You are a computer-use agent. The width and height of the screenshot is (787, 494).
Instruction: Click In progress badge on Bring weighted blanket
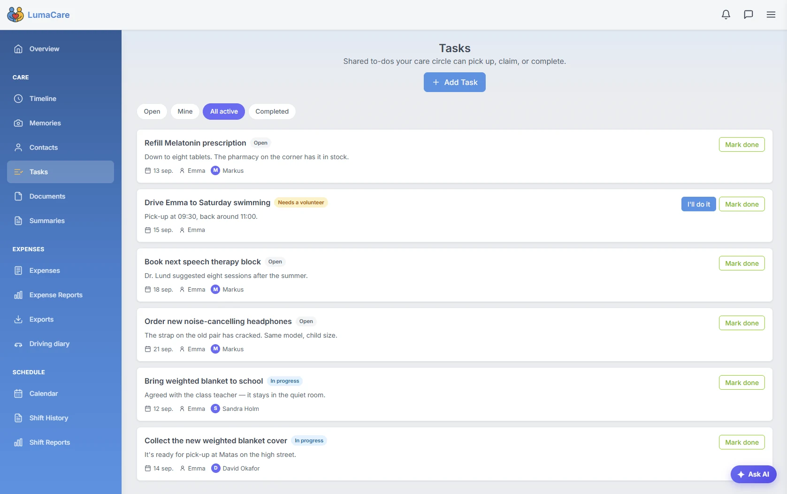(x=285, y=381)
